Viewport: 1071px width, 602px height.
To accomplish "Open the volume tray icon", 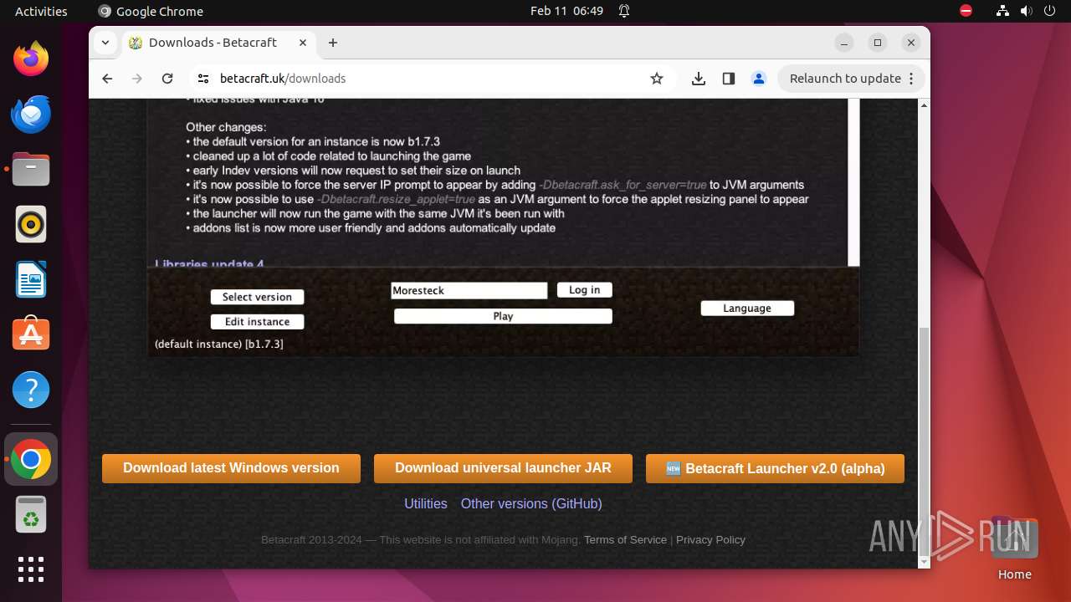I will click(x=1026, y=11).
